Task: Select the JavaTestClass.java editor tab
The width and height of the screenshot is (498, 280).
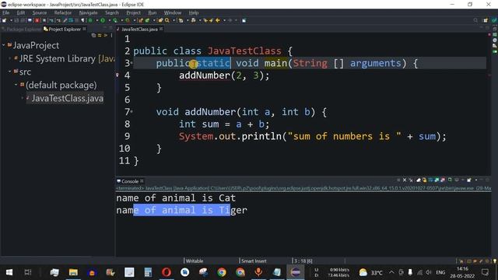Action: [139, 29]
